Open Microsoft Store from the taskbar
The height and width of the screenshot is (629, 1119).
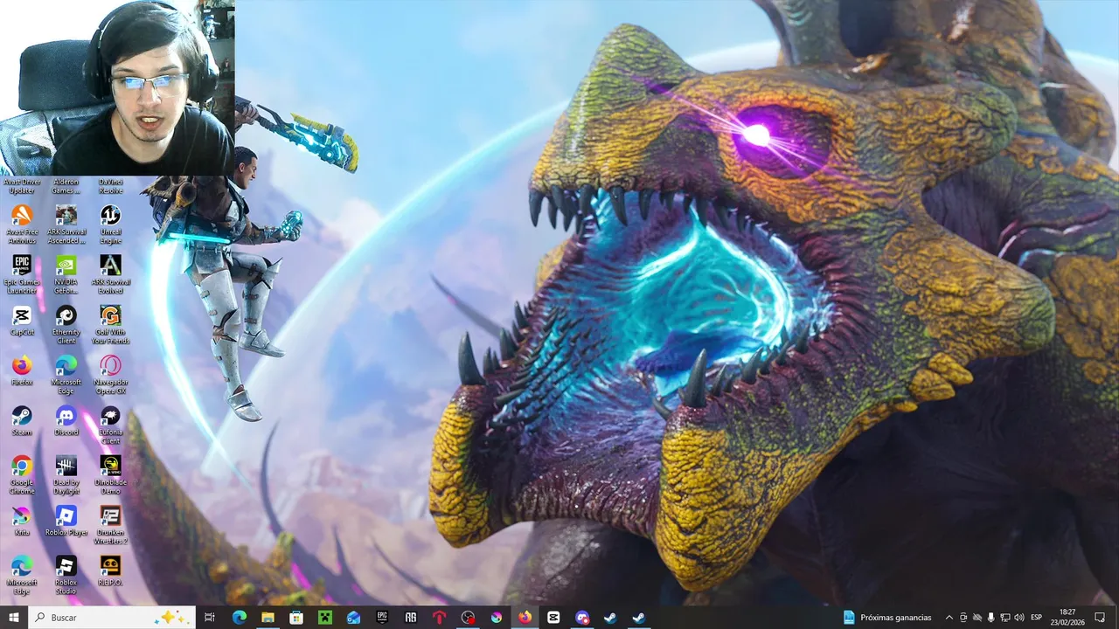[x=296, y=617]
